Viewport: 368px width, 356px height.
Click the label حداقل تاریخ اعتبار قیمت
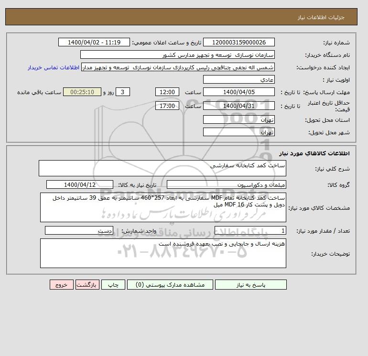coord(329,106)
